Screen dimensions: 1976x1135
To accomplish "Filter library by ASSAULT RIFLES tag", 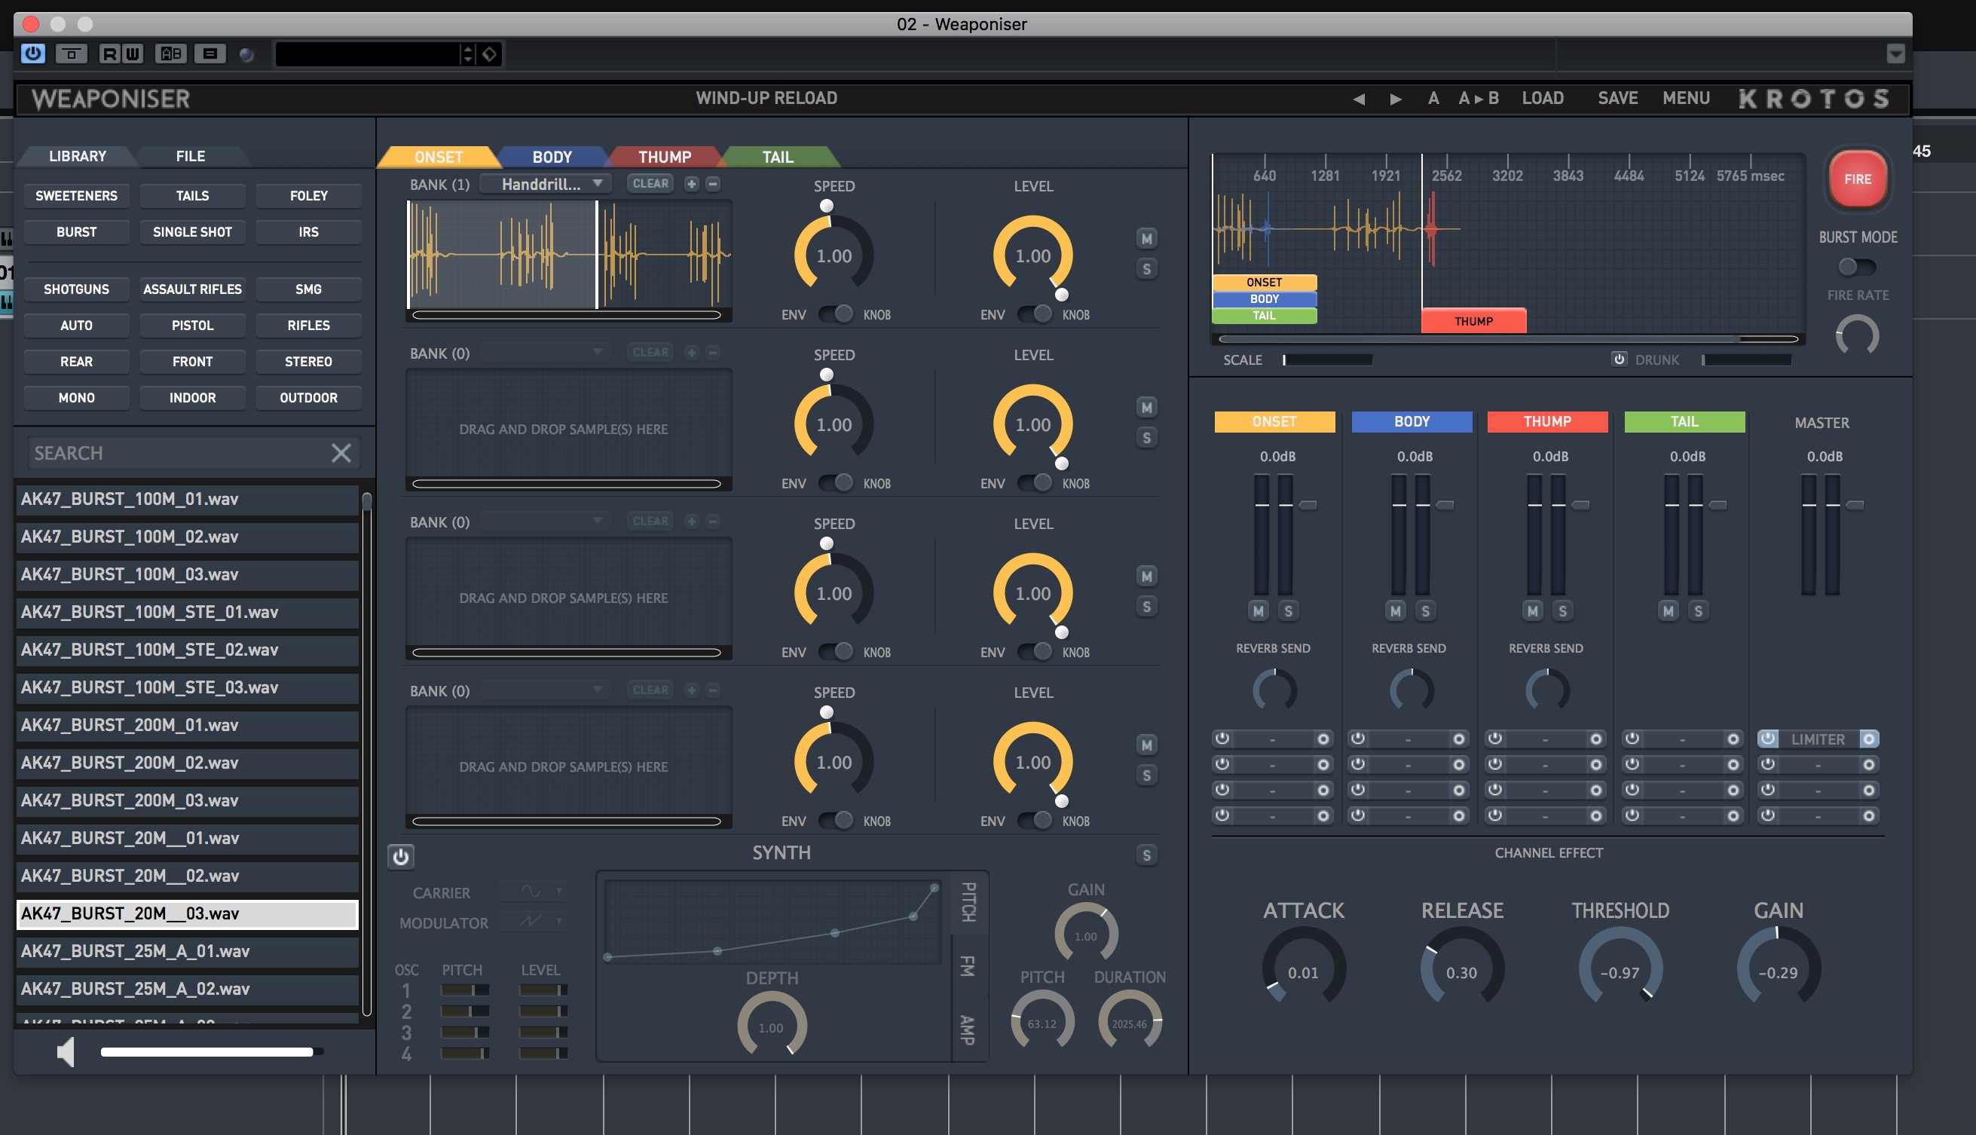I will (192, 289).
